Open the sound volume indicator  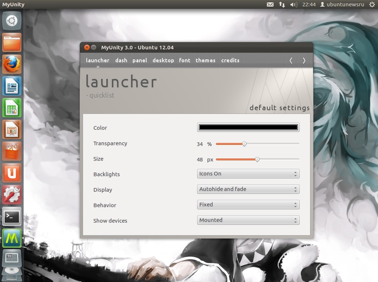[293, 4]
